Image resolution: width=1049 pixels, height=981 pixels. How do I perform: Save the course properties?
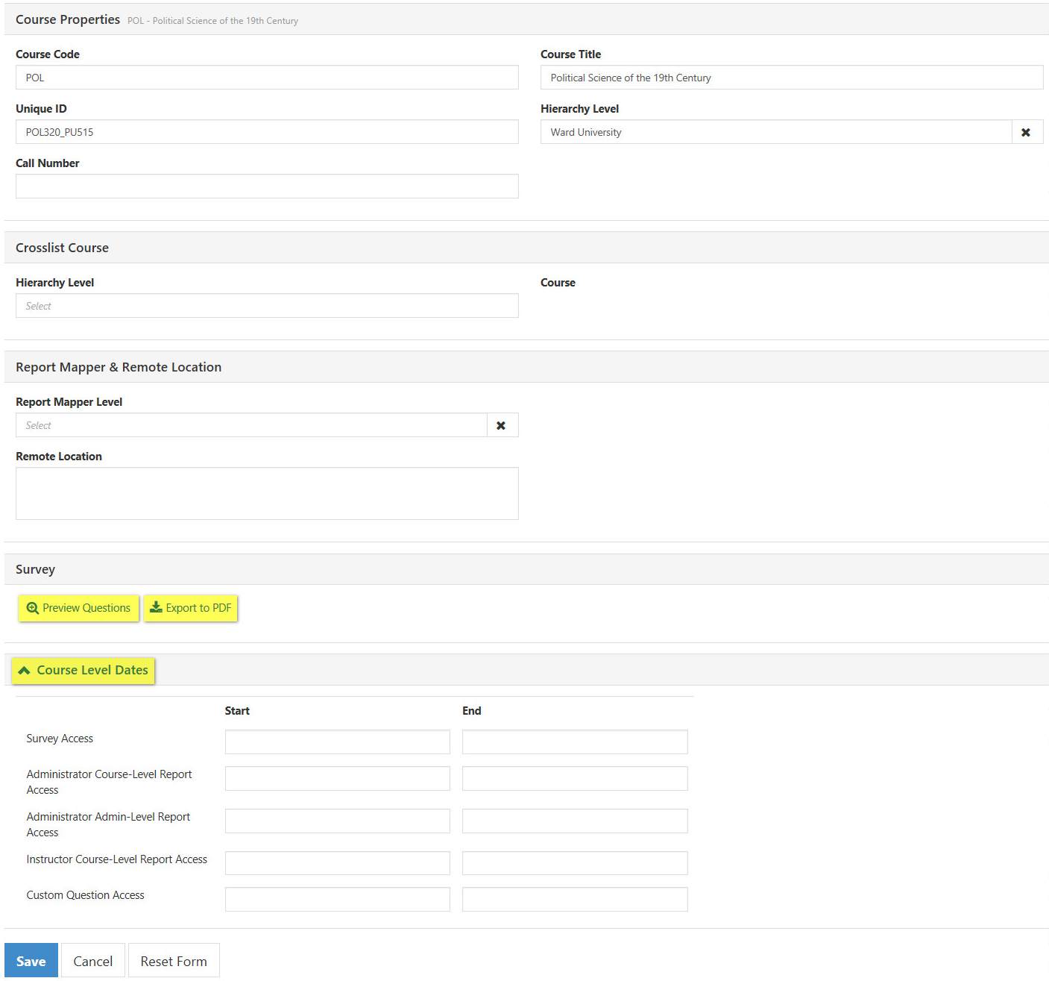[x=31, y=961]
